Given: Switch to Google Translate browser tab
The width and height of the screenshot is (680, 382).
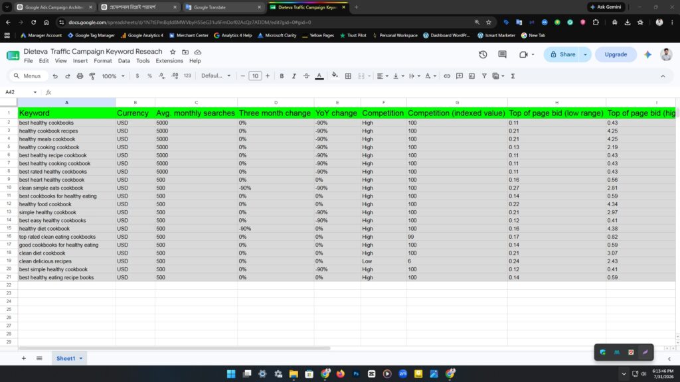Looking at the screenshot, I should tap(223, 7).
